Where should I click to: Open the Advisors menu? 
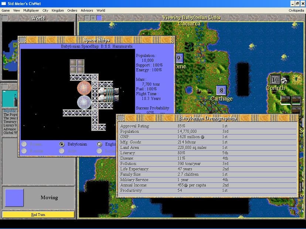pyautogui.click(x=87, y=11)
